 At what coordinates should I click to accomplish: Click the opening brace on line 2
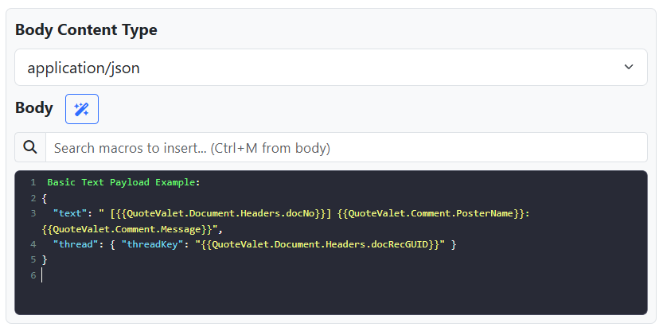tap(45, 198)
